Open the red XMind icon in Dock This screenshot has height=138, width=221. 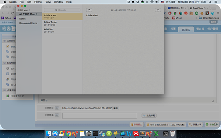tap(136, 134)
